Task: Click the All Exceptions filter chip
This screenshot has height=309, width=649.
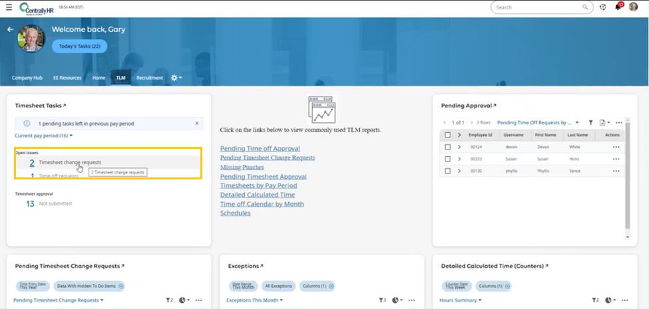Action: [x=278, y=286]
